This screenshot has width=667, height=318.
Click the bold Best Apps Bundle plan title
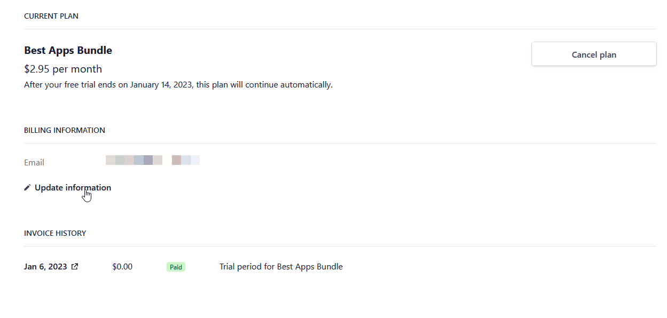(x=68, y=51)
